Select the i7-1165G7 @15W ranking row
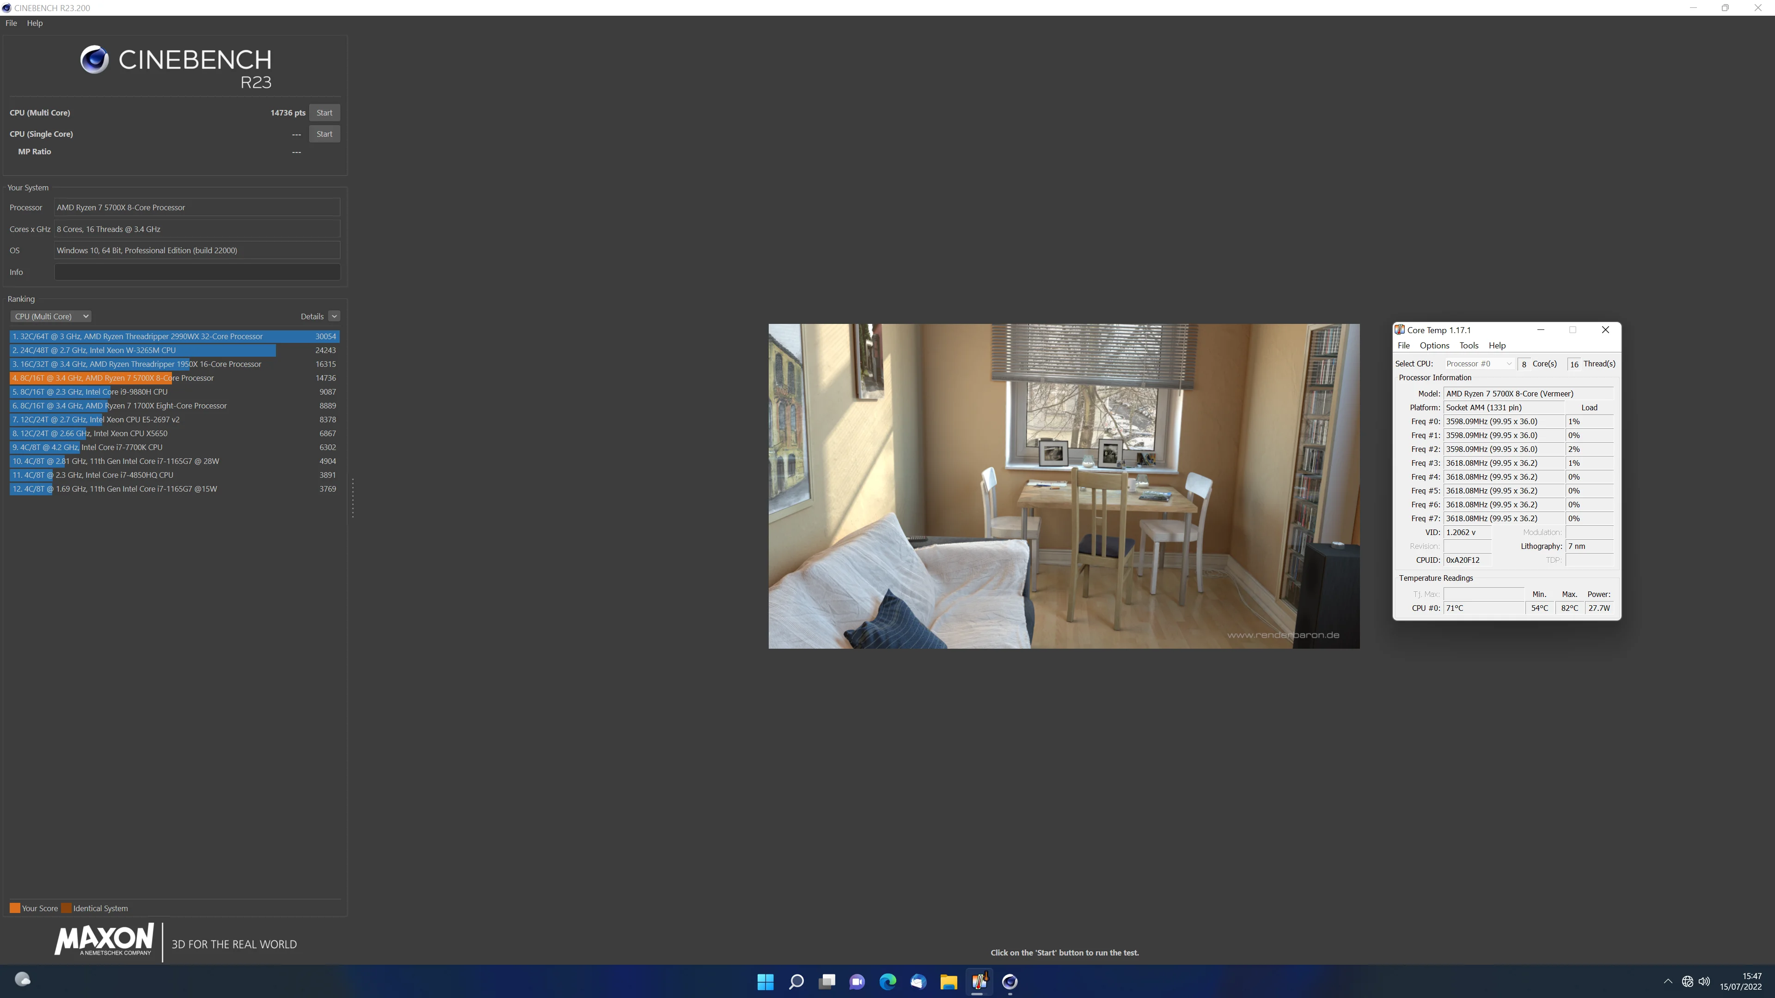The height and width of the screenshot is (998, 1775). 174,489
